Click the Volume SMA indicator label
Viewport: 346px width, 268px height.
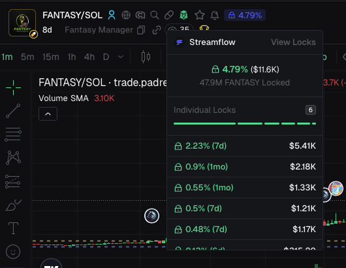(63, 98)
